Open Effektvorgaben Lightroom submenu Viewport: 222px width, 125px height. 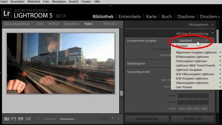[x=197, y=57]
